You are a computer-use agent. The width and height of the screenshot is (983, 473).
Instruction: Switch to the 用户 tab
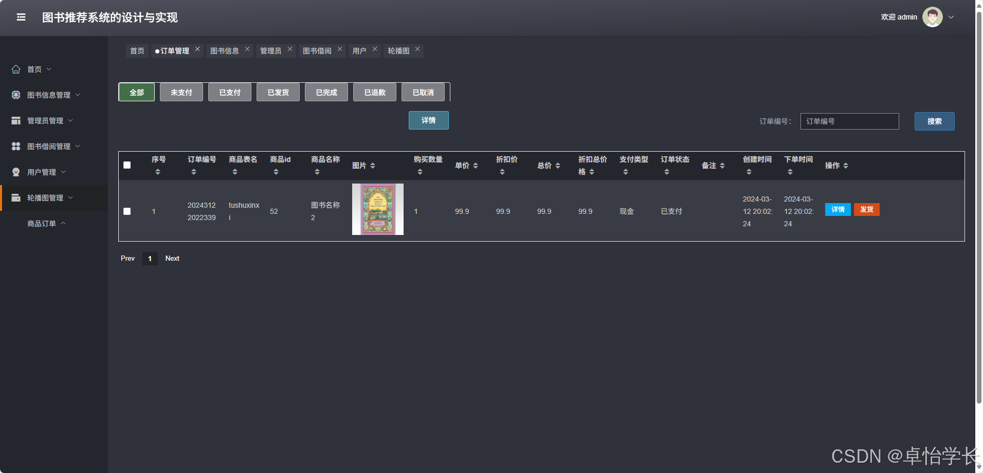[359, 51]
